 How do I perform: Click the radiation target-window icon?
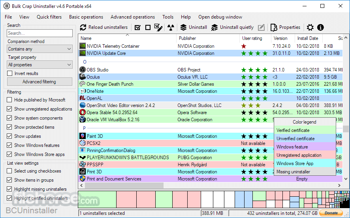coord(171,27)
